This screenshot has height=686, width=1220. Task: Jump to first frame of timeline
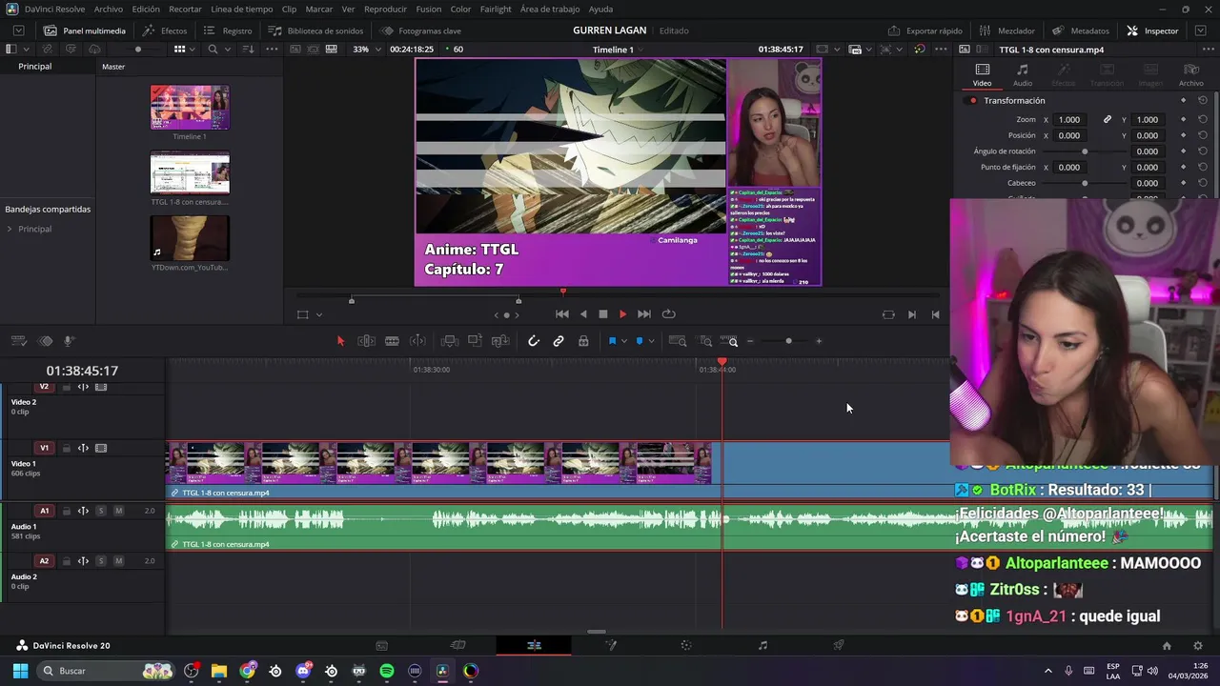pyautogui.click(x=562, y=314)
